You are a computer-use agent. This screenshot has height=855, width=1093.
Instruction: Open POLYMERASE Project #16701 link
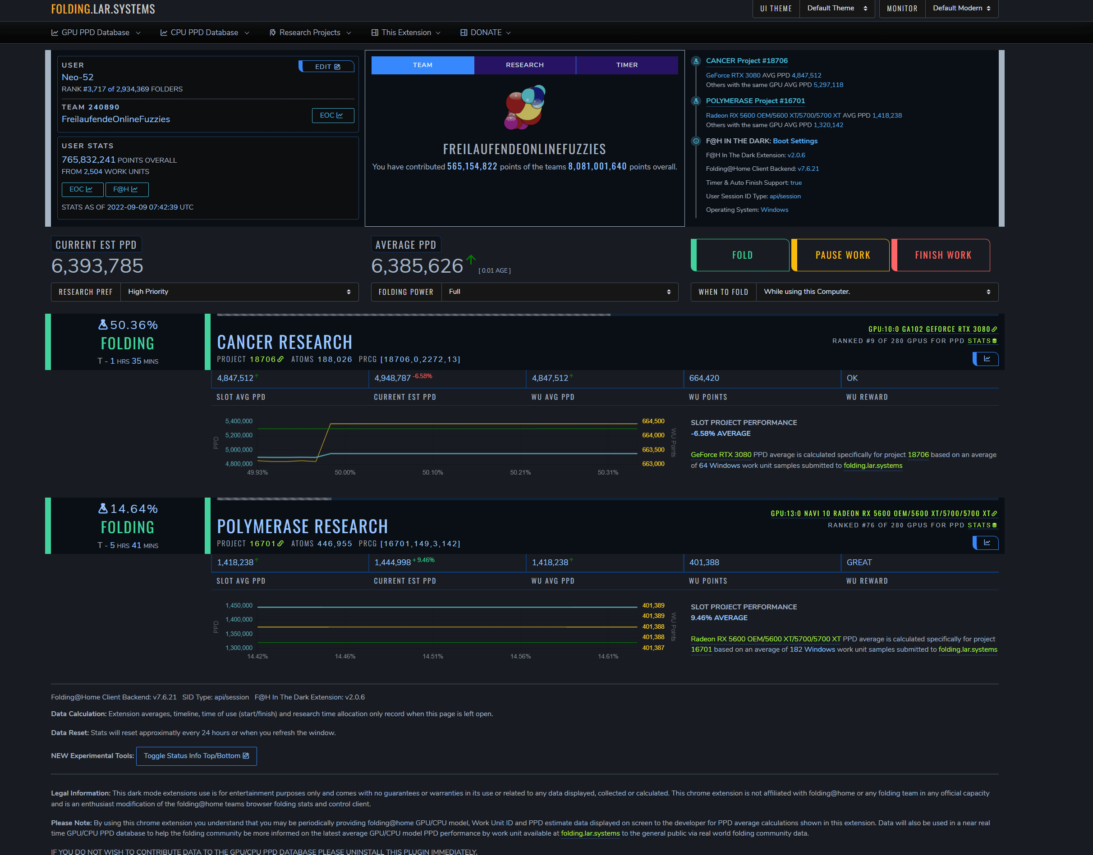point(755,101)
